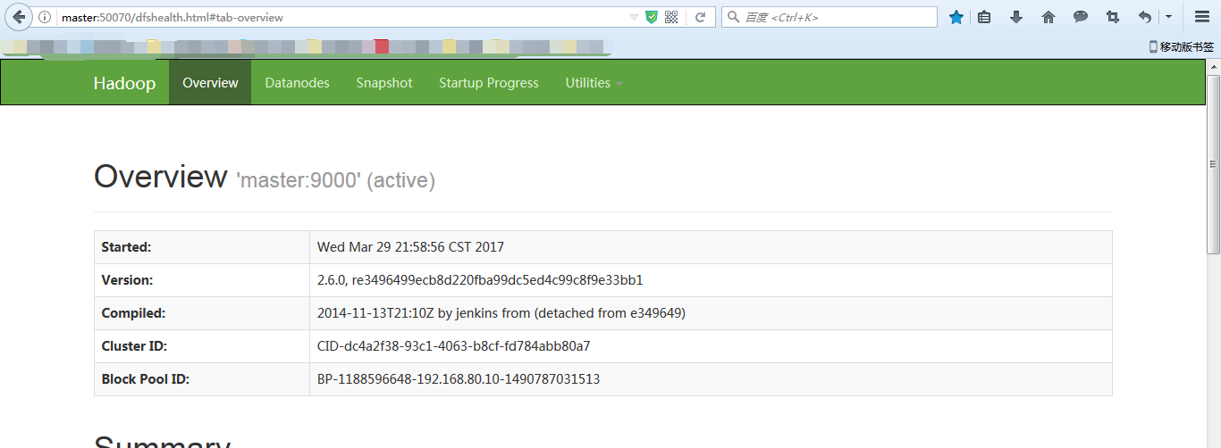Image resolution: width=1221 pixels, height=448 pixels.
Task: Click the page vertical scrollbar thumb
Action: point(1213,163)
